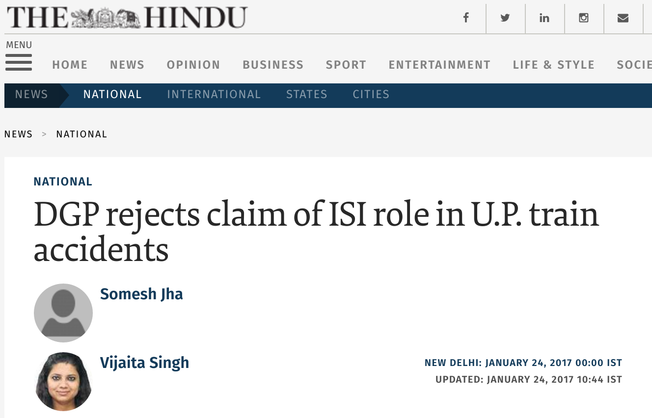The width and height of the screenshot is (652, 418).
Task: Open the email envelope icon
Action: tap(623, 18)
